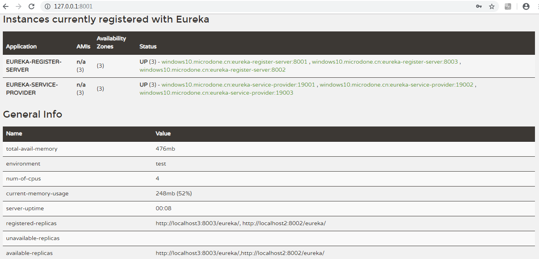The height and width of the screenshot is (259, 539).
Task: Click the 'environment' row name
Action: tap(23, 164)
